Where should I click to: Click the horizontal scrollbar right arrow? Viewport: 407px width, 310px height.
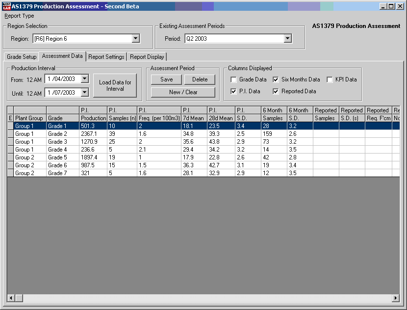[x=396, y=298]
